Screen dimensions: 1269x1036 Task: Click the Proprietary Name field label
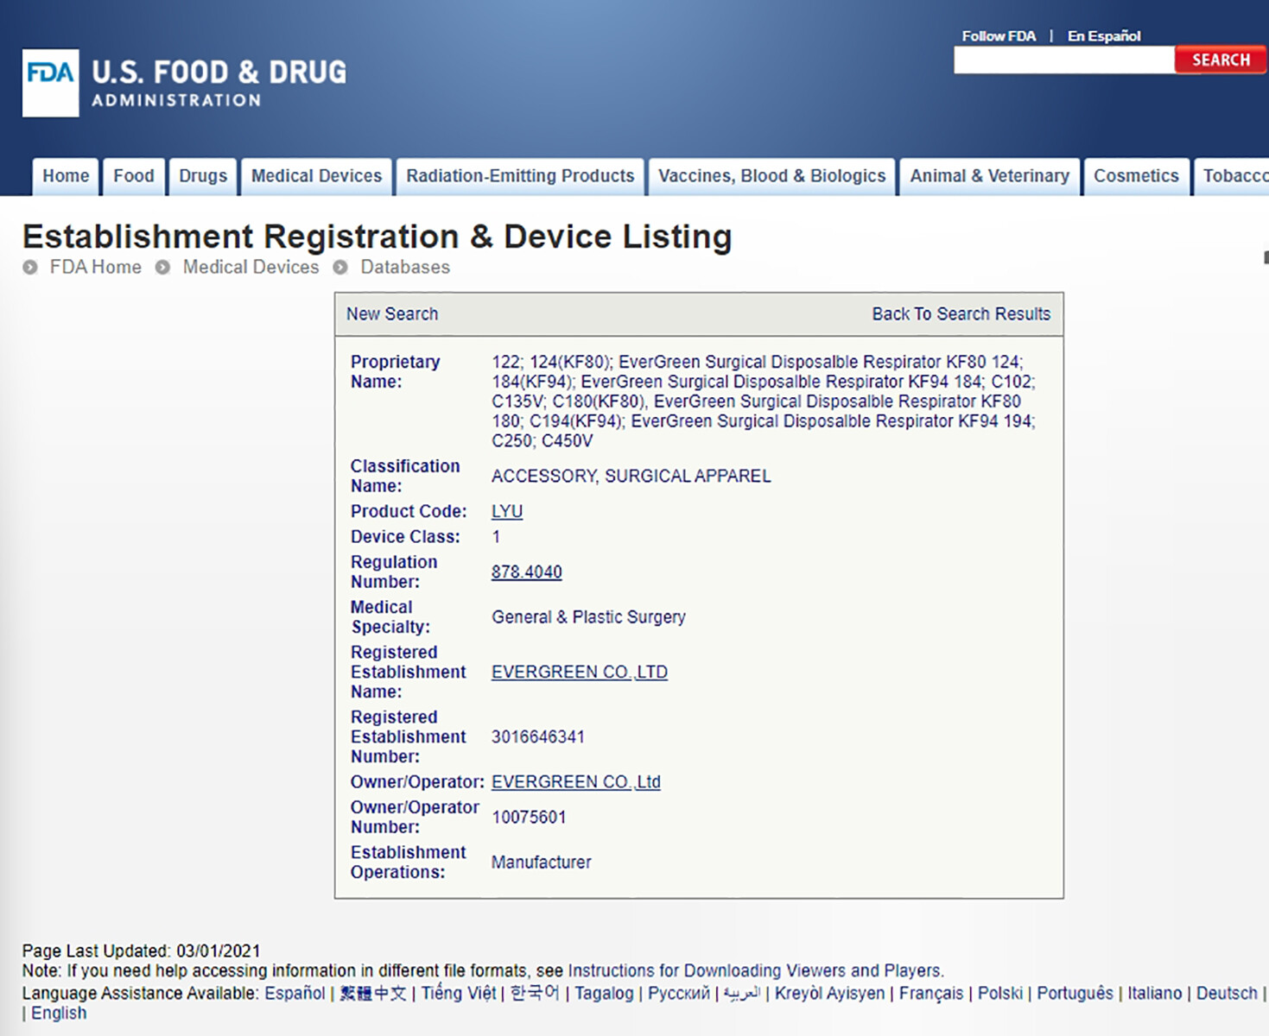point(395,371)
